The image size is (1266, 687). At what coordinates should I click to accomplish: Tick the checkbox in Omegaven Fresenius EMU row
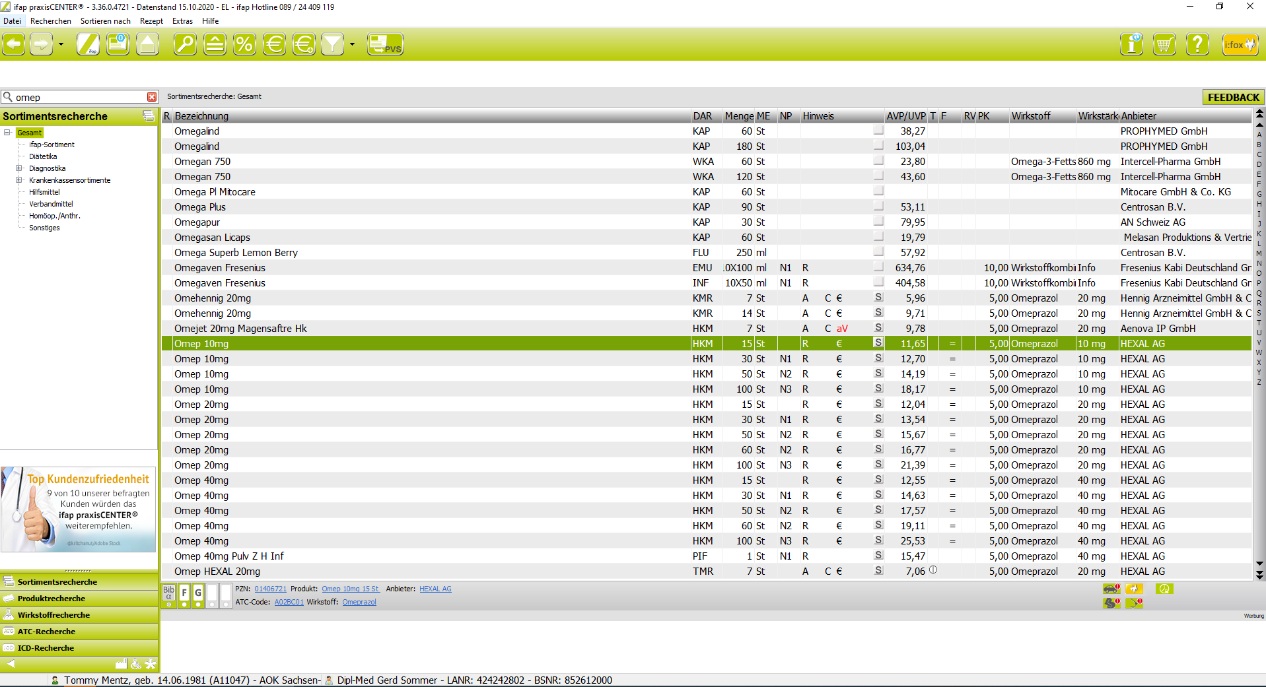pos(878,267)
